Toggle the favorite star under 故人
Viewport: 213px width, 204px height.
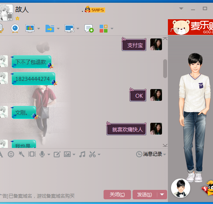[17, 18]
